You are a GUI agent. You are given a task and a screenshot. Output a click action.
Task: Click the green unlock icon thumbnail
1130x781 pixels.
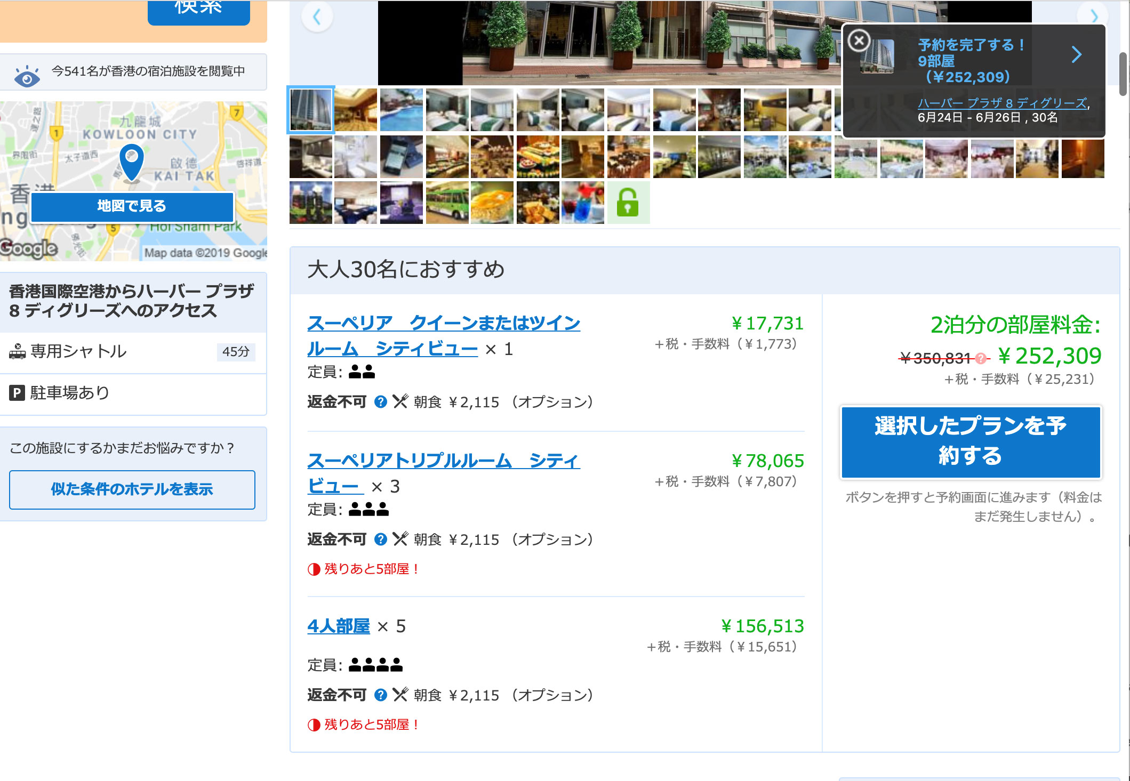click(x=628, y=203)
